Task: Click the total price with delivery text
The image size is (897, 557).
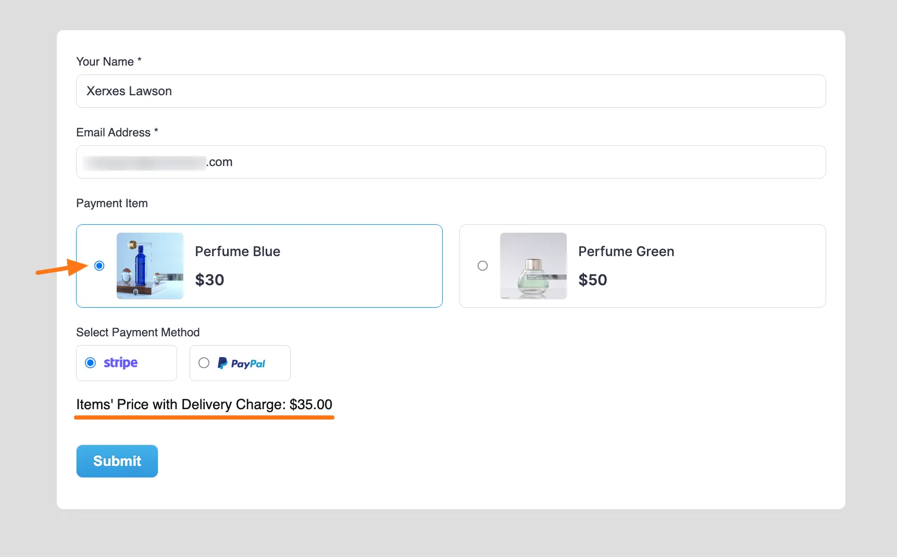Action: [x=204, y=404]
